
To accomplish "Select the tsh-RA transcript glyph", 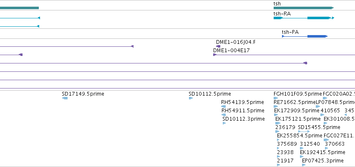I will coord(304,18).
